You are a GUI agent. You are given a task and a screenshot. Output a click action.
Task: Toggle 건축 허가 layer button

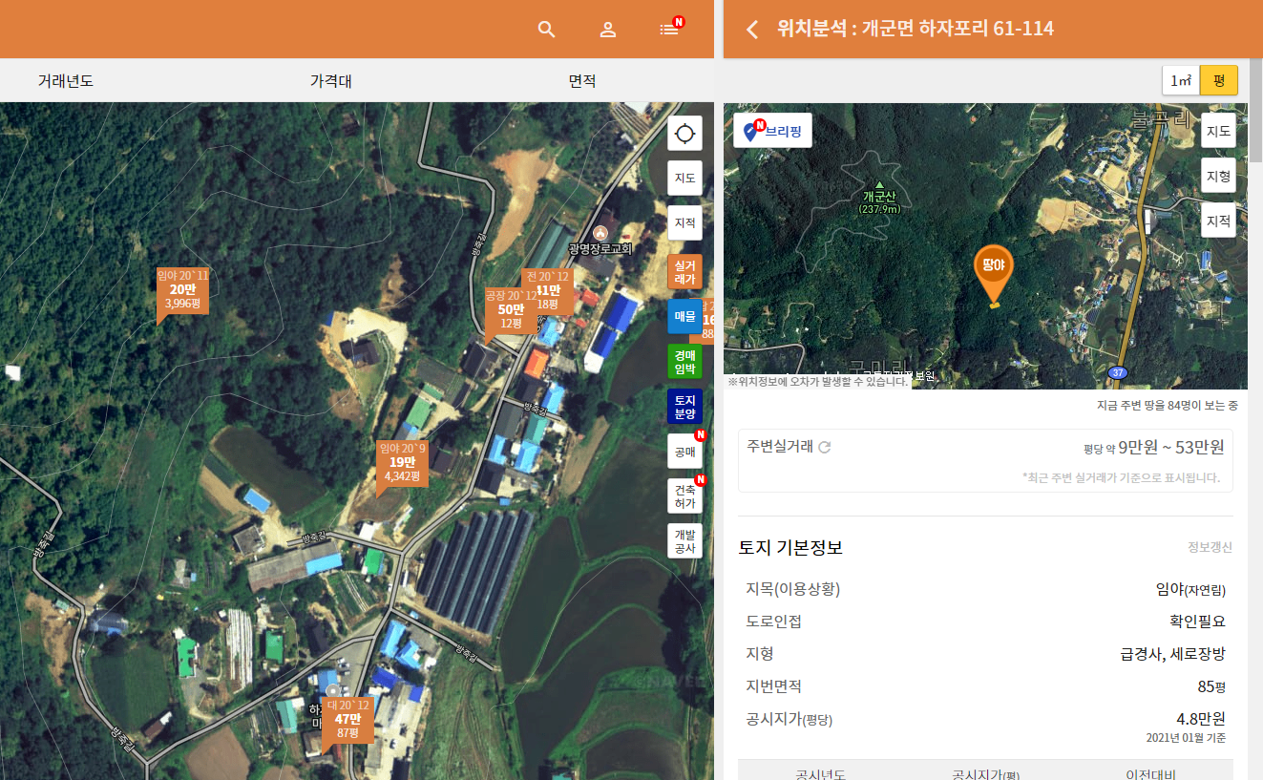pyautogui.click(x=684, y=495)
